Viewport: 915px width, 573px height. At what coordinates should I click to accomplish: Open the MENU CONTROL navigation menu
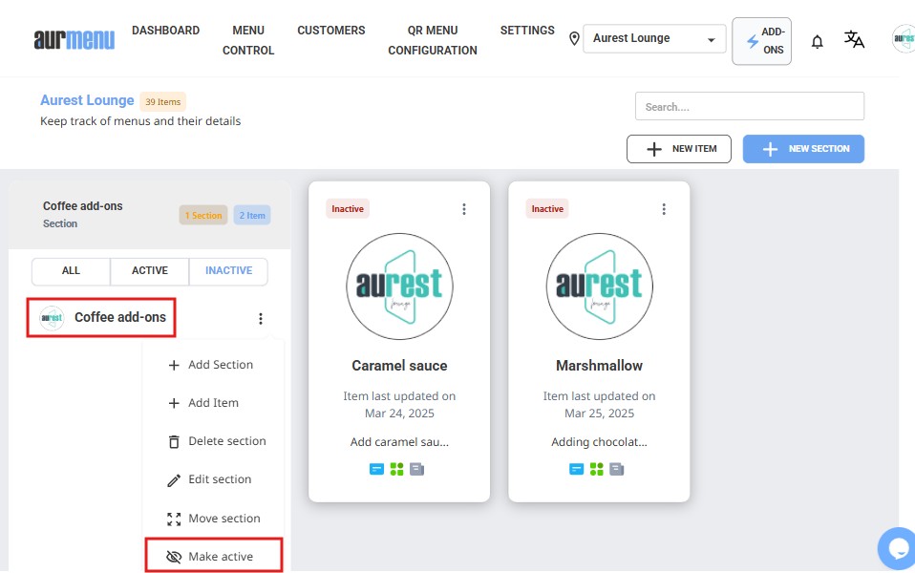[248, 40]
